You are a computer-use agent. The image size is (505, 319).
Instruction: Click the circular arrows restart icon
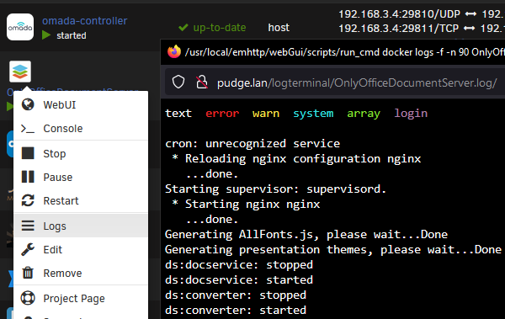28,200
